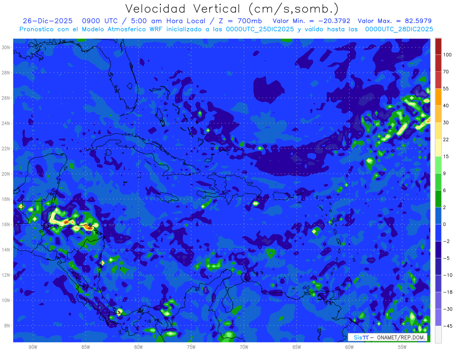This screenshot has width=456, height=352.
Task: Click the colorbar label '9'
Action: pyautogui.click(x=444, y=174)
